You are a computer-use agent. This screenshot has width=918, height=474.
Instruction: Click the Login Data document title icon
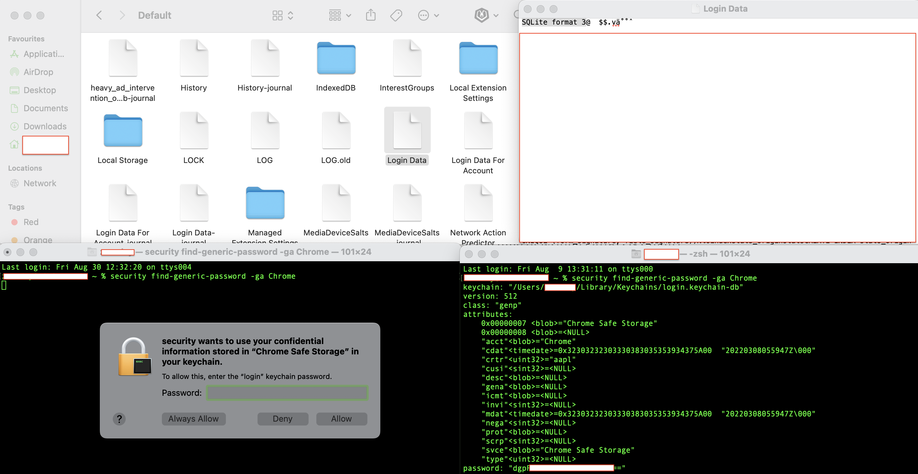click(x=695, y=8)
